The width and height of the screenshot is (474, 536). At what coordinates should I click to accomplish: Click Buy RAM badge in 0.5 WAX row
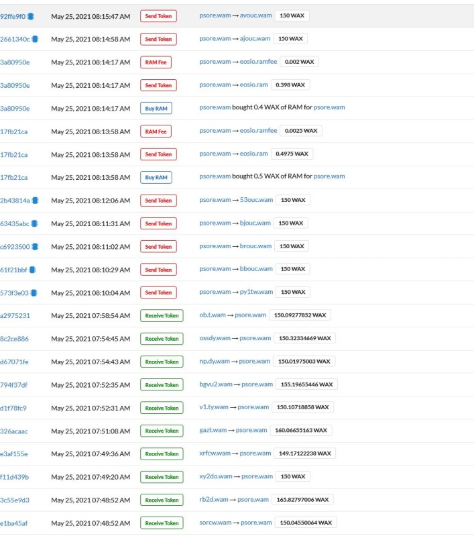156,177
